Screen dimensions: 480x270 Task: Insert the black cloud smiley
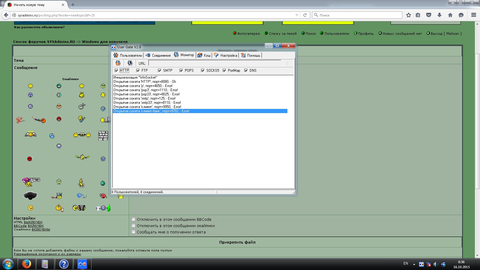pyautogui.click(x=30, y=196)
